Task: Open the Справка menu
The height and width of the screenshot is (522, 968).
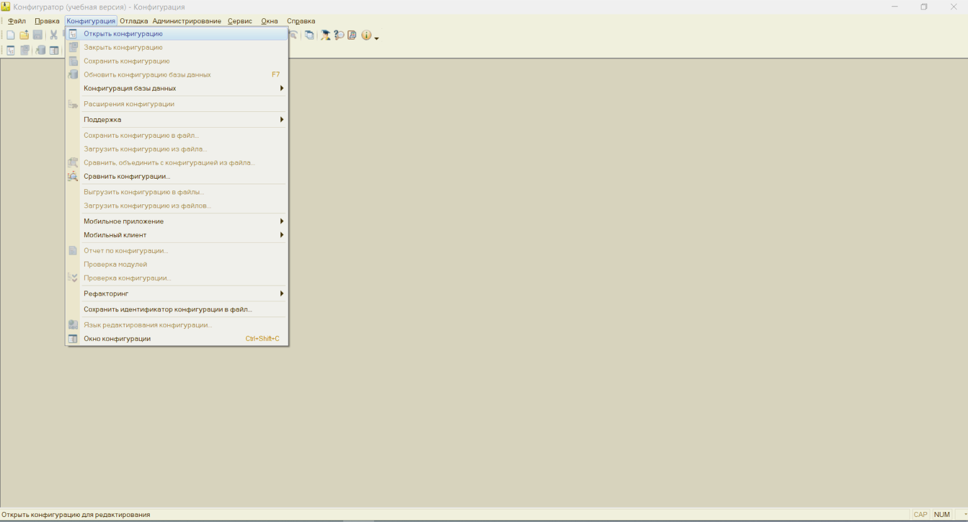Action: click(x=301, y=21)
